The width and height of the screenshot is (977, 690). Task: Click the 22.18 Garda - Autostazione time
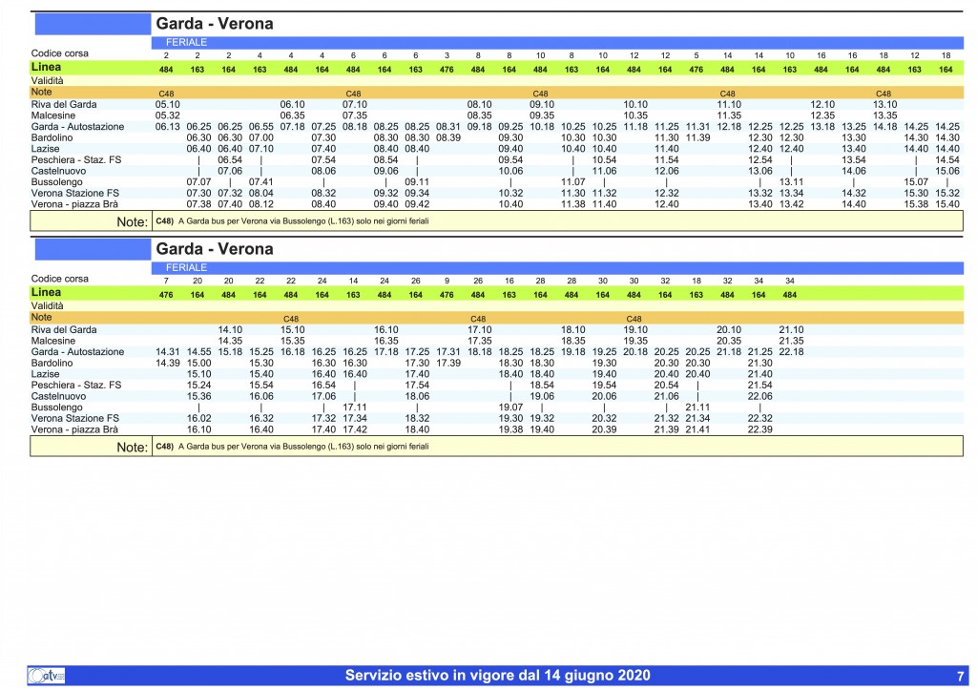click(x=791, y=352)
